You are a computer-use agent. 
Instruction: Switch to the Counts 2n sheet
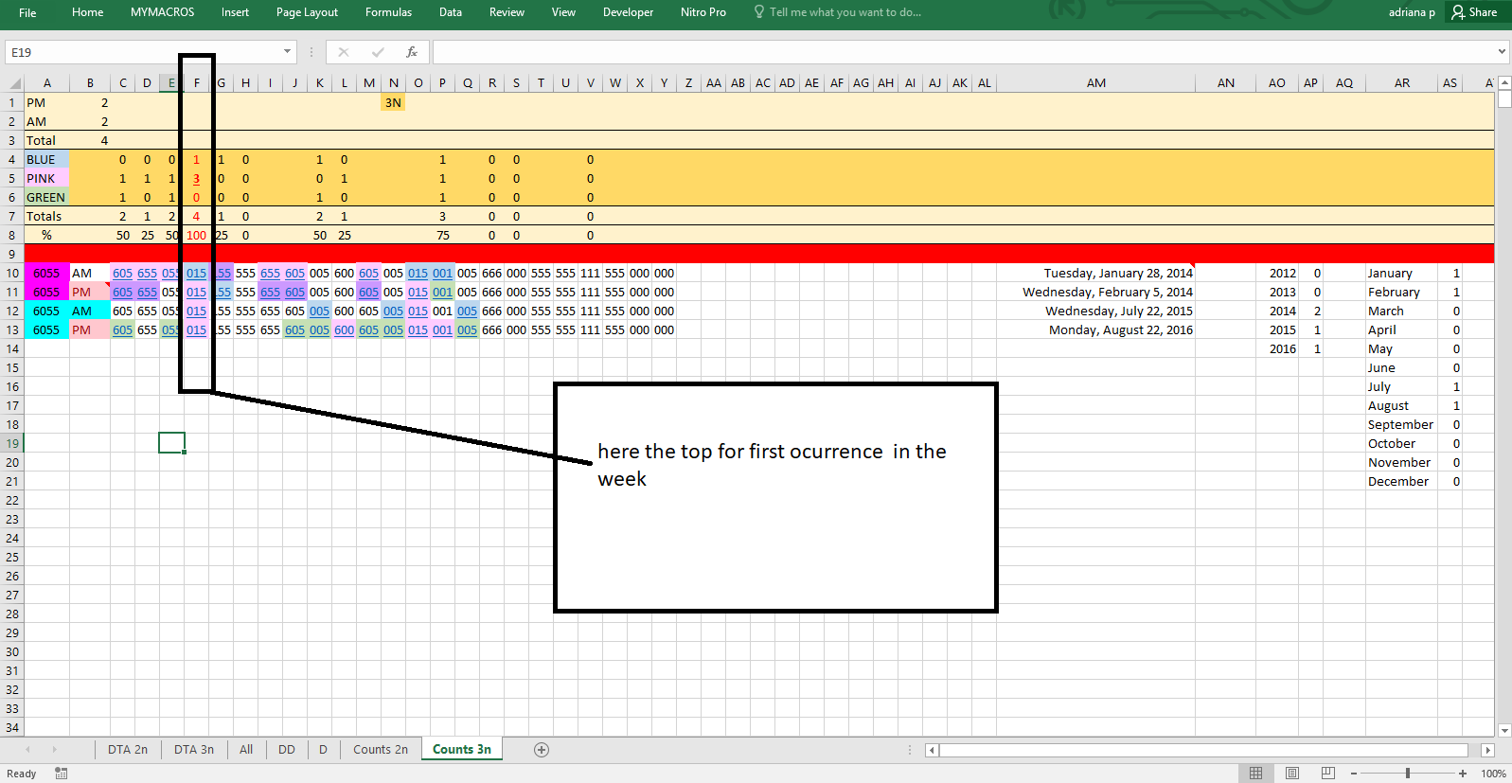point(381,750)
